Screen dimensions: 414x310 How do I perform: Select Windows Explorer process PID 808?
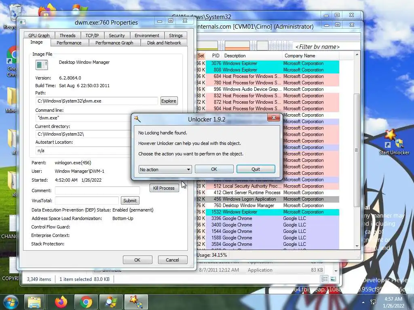(268, 70)
